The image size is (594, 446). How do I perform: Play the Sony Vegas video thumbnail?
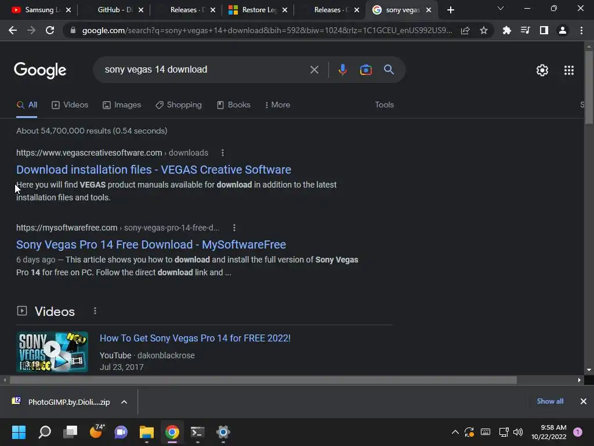(52, 352)
